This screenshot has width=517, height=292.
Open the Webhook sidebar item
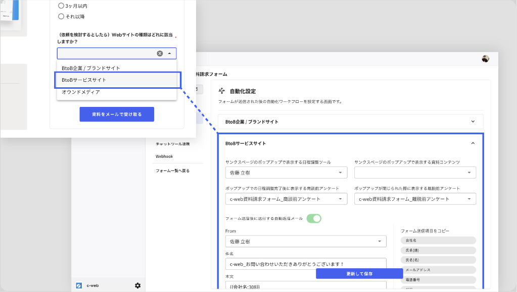pyautogui.click(x=164, y=156)
